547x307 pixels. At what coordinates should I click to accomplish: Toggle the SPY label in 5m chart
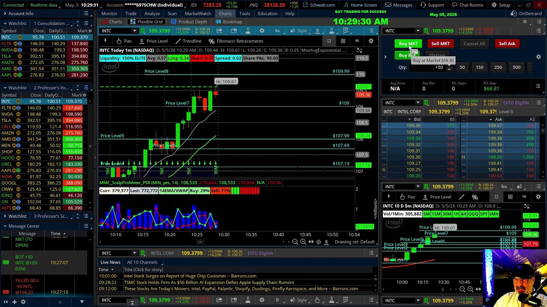click(484, 214)
